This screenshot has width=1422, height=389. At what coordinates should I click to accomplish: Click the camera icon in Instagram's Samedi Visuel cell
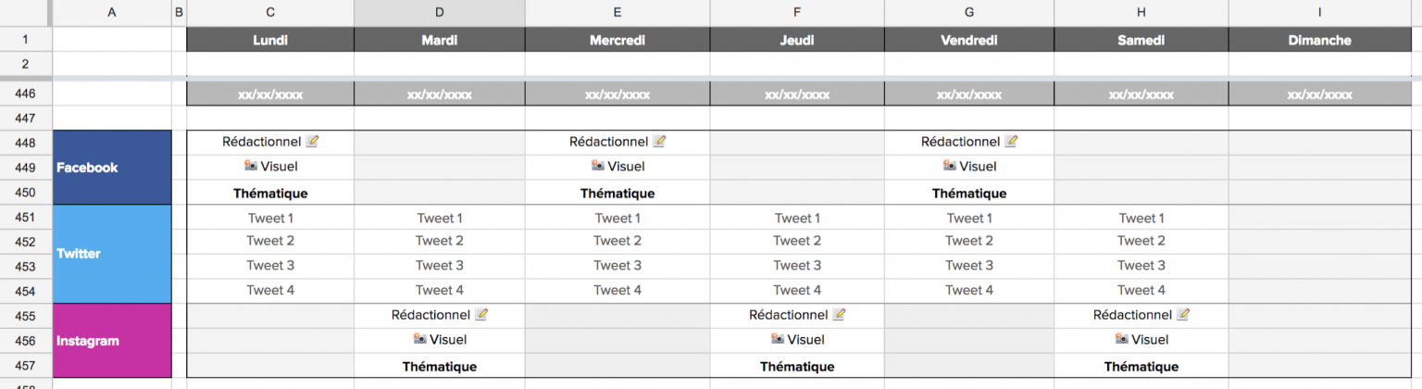pyautogui.click(x=1122, y=339)
